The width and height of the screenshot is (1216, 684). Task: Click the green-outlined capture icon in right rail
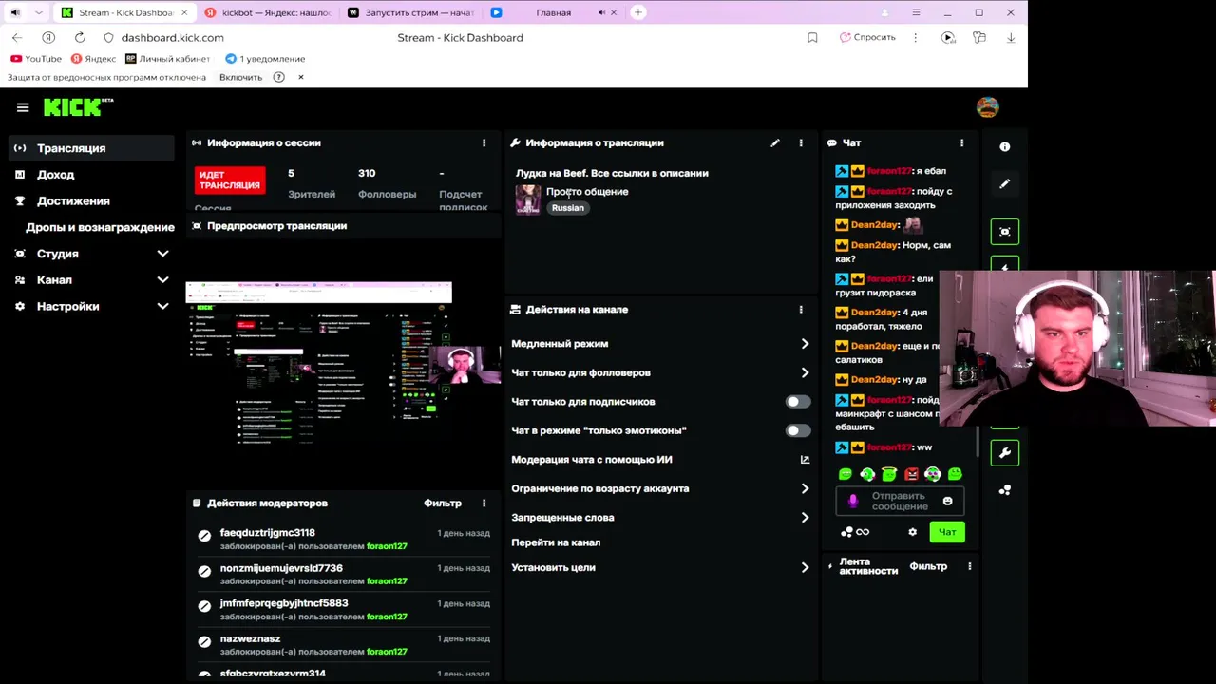click(1005, 232)
